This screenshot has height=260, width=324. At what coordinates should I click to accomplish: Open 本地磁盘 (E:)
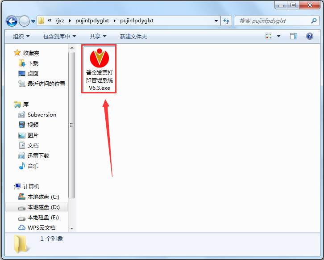coord(43,218)
